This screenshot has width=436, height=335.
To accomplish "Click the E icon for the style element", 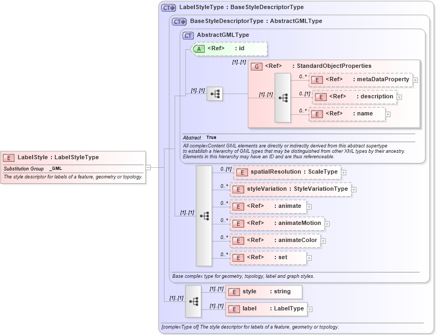I will 234,292.
